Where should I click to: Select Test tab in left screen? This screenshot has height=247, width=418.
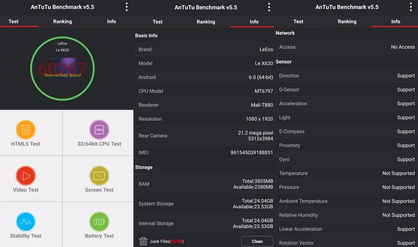[13, 22]
